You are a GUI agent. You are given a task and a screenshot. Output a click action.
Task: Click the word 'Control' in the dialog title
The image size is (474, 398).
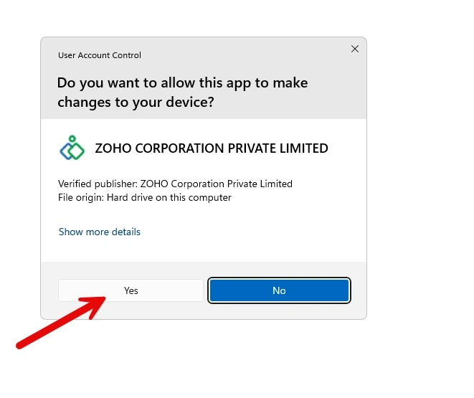(125, 55)
